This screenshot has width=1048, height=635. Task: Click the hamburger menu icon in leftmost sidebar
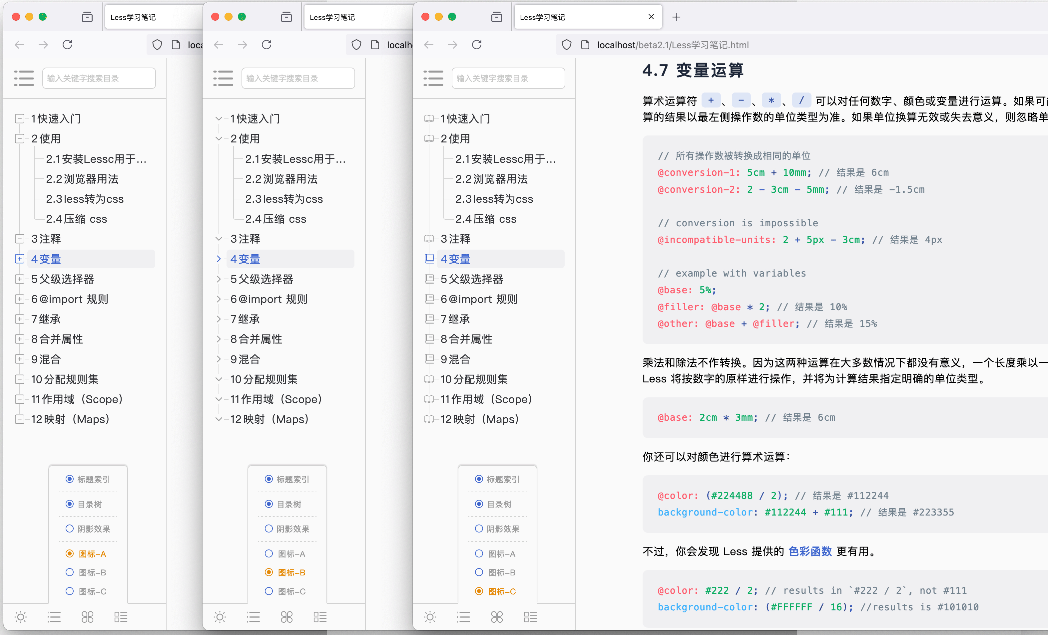(24, 78)
